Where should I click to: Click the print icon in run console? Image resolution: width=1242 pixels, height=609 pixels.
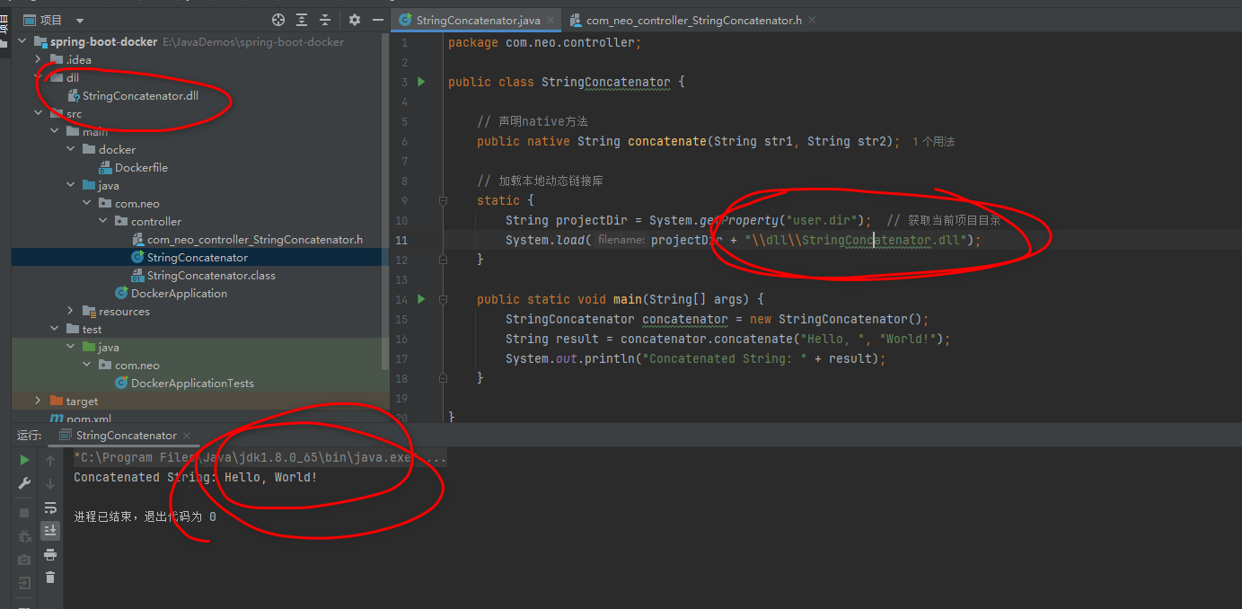coord(50,554)
